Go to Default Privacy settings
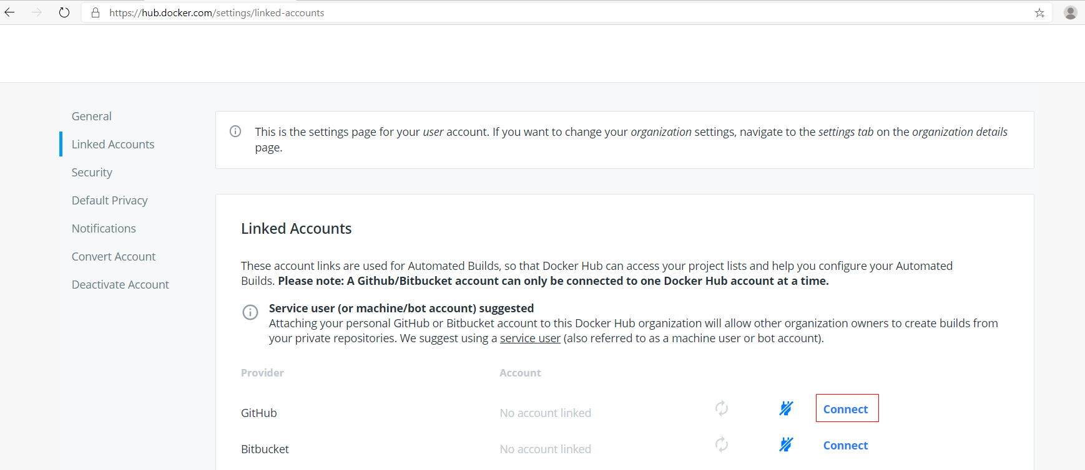This screenshot has height=470, width=1085. click(x=110, y=200)
